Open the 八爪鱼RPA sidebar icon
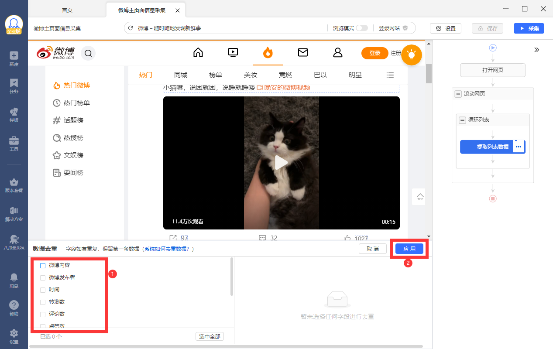553x349 pixels. click(14, 243)
